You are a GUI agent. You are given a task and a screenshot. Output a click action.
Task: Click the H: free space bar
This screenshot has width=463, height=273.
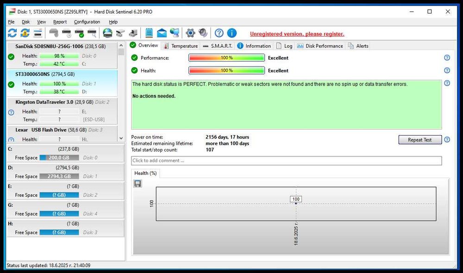(x=59, y=232)
